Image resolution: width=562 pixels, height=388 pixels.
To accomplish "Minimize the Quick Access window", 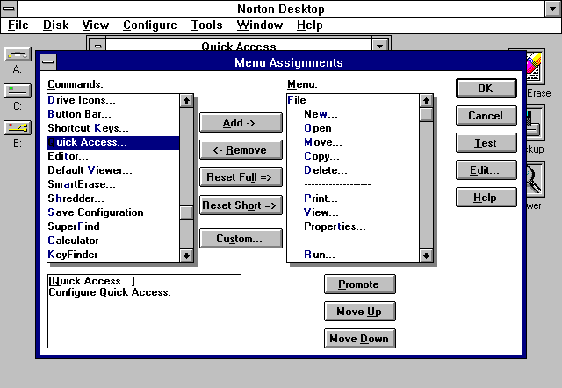I will point(380,46).
